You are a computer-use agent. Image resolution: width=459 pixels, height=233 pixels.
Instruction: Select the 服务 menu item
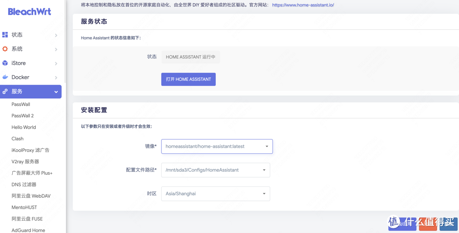click(x=31, y=91)
